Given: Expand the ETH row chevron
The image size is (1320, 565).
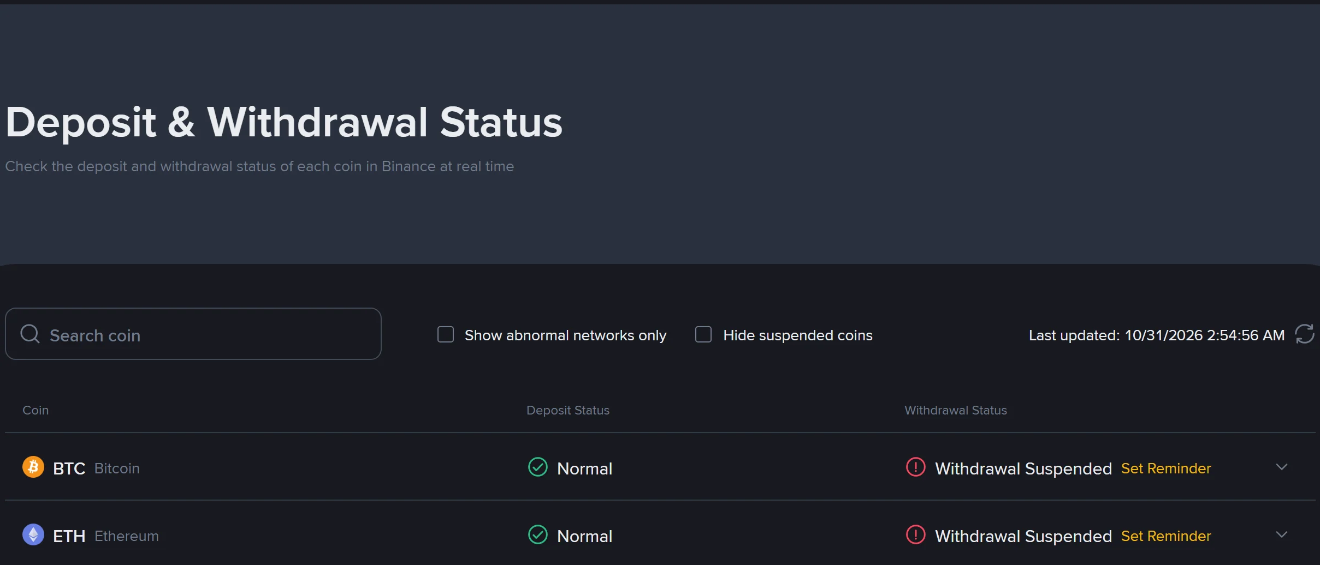Looking at the screenshot, I should 1282,534.
